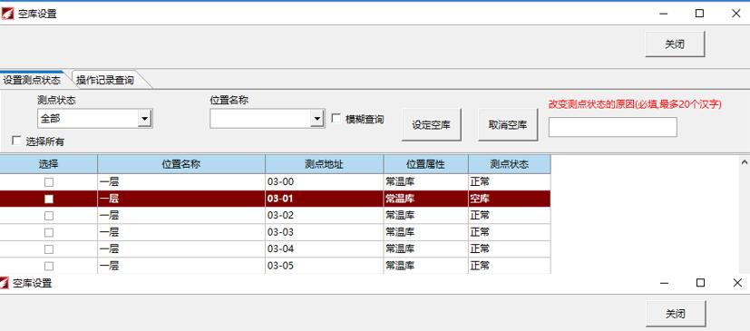Click the app icon in lower 空库设置 window title
The image size is (750, 331).
tap(5, 283)
